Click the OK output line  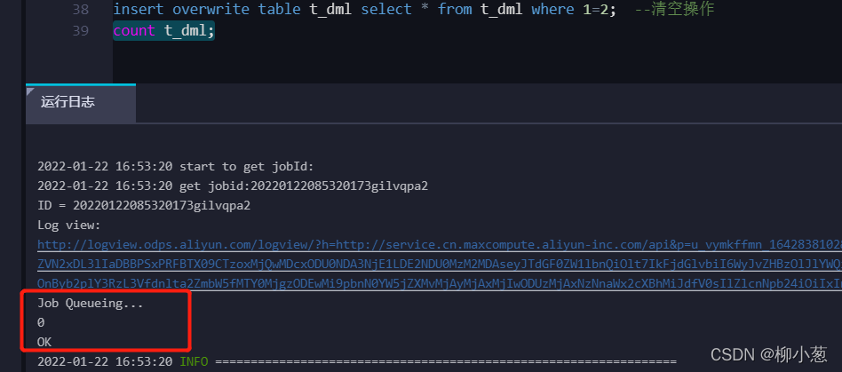pos(44,342)
